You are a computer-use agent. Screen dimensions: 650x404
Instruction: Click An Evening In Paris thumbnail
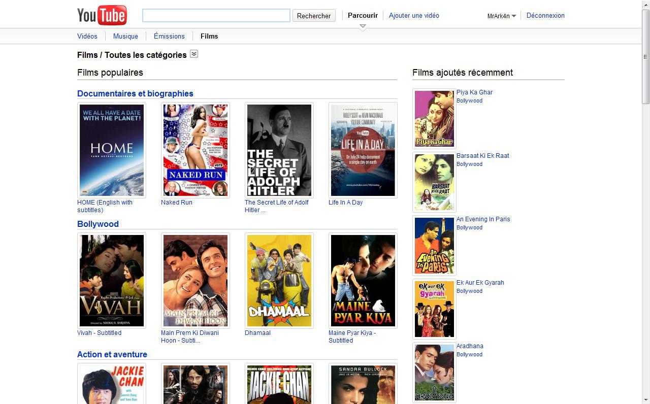[x=434, y=246]
